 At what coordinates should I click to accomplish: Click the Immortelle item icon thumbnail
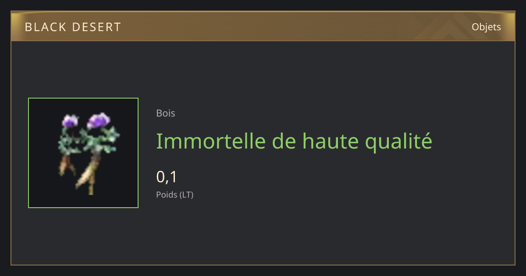click(83, 153)
